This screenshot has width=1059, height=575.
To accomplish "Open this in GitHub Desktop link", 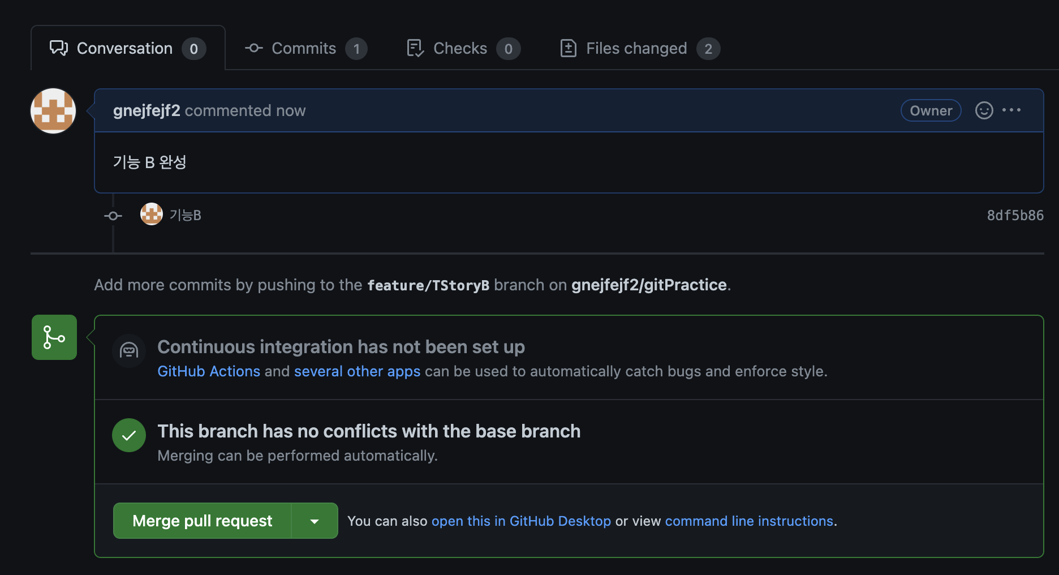I will [521, 521].
